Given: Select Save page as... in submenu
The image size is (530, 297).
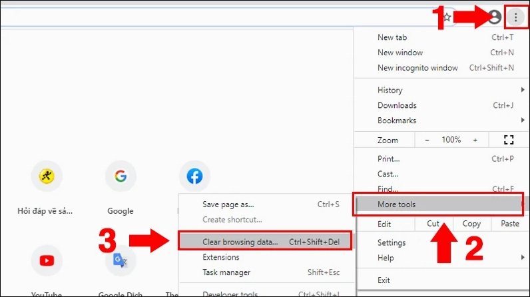Looking at the screenshot, I should tap(266, 204).
